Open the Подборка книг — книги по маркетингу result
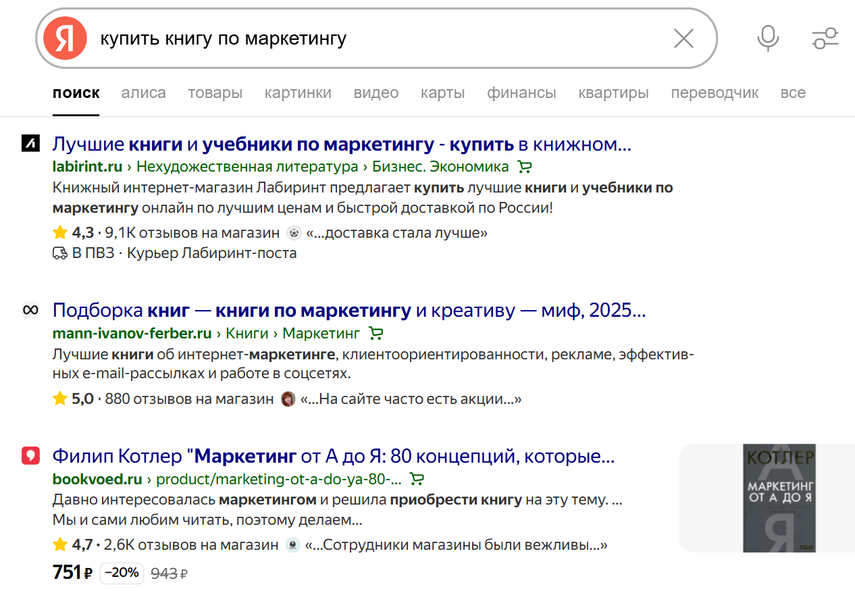 [349, 310]
